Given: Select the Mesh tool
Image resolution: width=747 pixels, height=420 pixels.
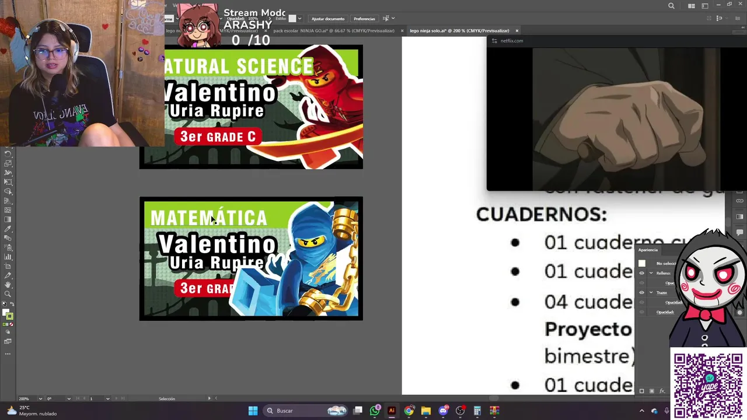Looking at the screenshot, I should click(8, 210).
